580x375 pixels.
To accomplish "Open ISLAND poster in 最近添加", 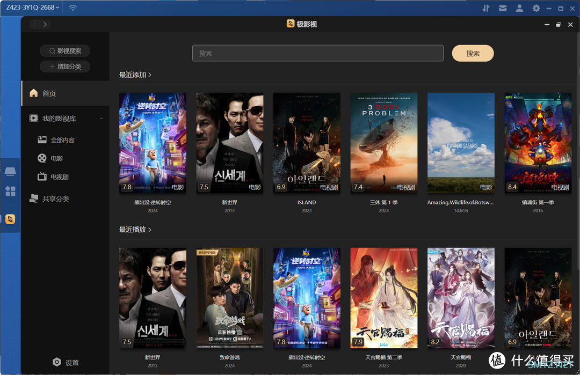I will [x=307, y=143].
